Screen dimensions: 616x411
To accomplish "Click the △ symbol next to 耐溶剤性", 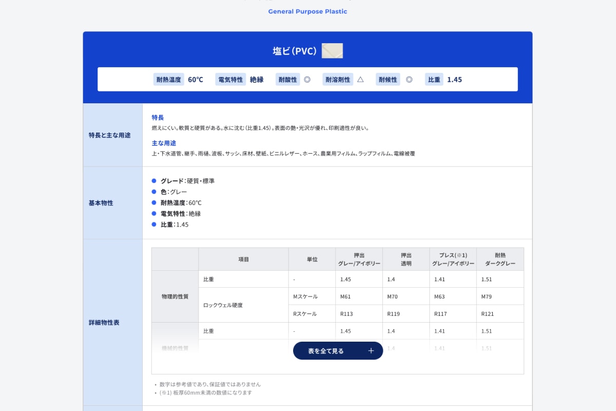I will tap(360, 80).
